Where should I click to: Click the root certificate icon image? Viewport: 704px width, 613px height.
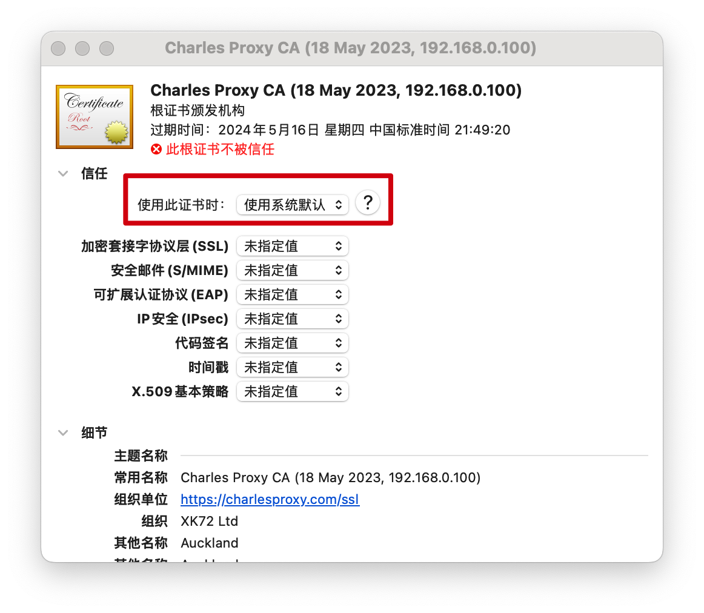(95, 117)
